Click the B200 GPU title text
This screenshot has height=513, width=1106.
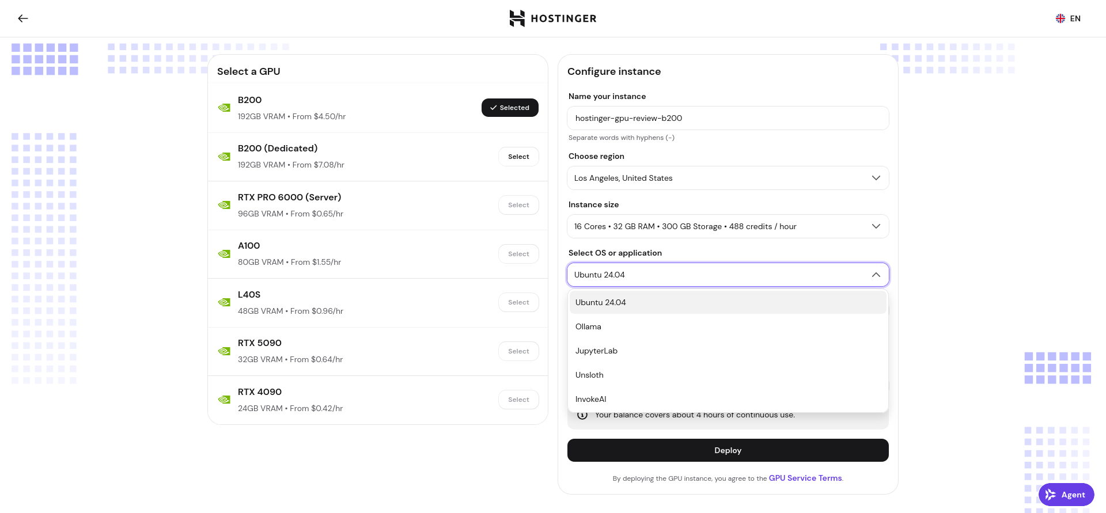click(x=249, y=100)
